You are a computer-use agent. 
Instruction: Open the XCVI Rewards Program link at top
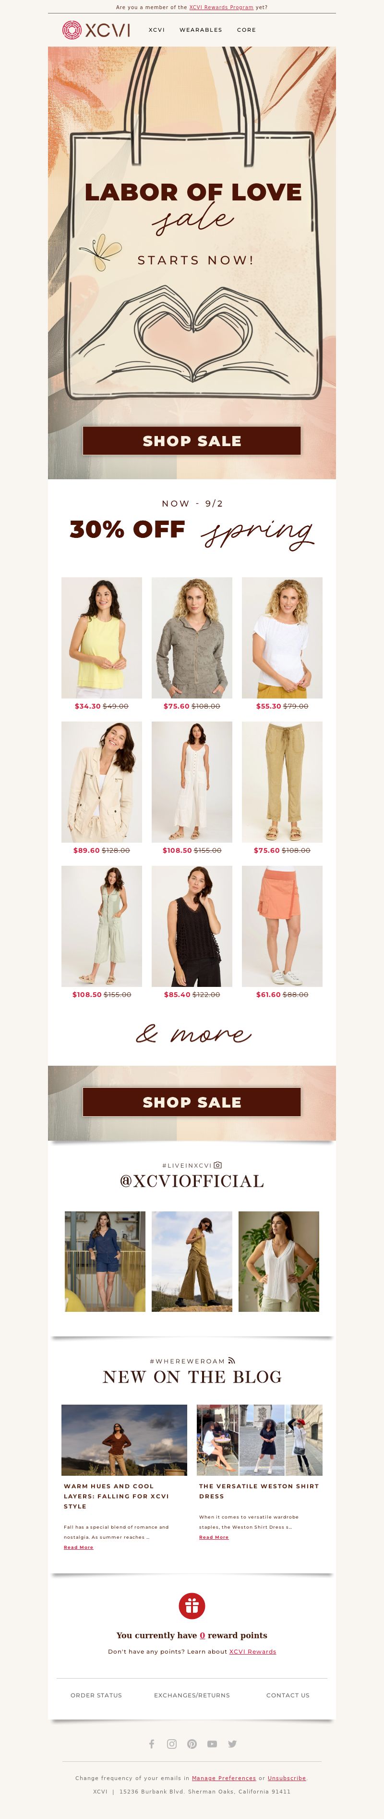[221, 7]
